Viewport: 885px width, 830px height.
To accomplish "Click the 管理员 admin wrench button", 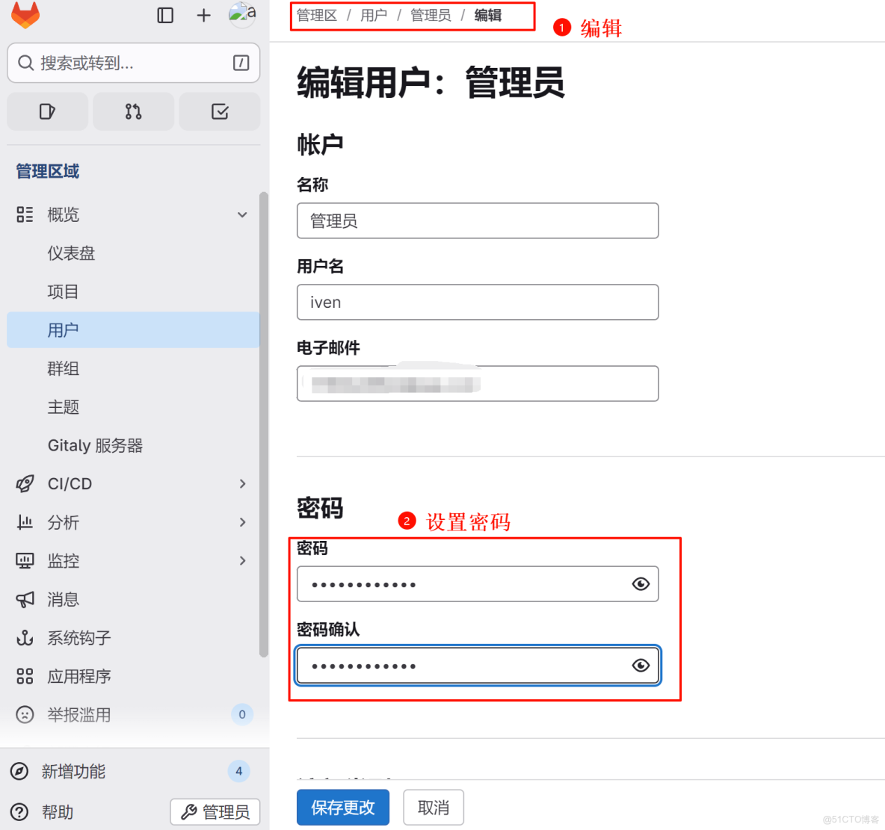I will 215,812.
